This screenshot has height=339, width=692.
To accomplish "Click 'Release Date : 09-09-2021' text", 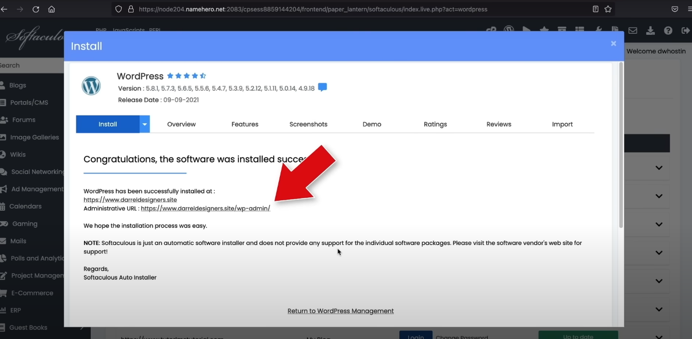I will (158, 100).
